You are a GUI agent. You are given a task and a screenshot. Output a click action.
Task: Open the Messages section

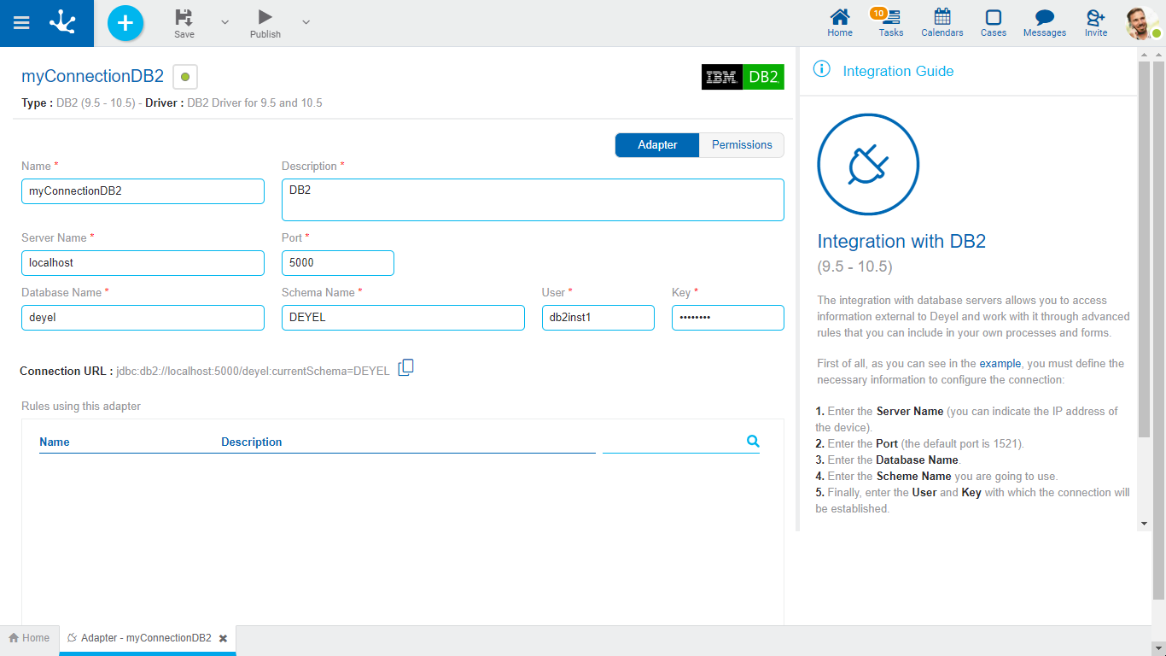coord(1044,23)
